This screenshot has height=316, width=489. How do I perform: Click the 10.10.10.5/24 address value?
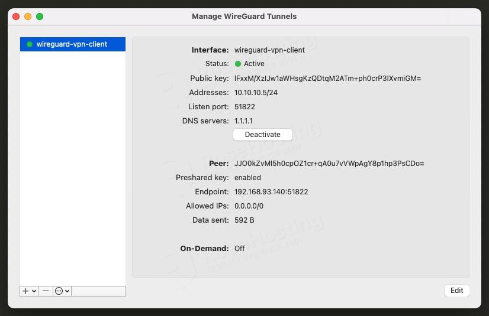(256, 93)
